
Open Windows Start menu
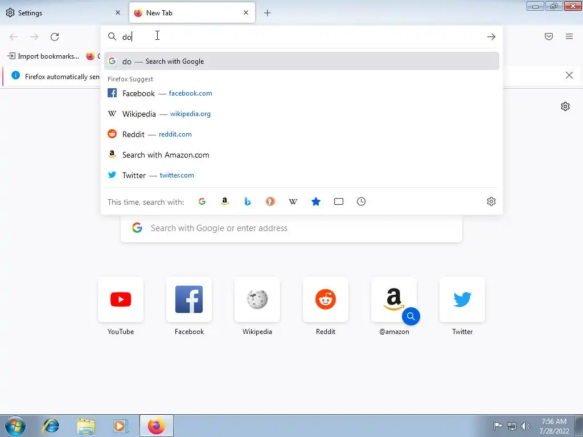pos(15,426)
